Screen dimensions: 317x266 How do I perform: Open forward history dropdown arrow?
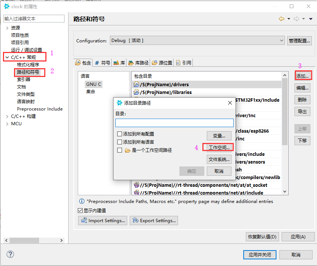(303, 19)
